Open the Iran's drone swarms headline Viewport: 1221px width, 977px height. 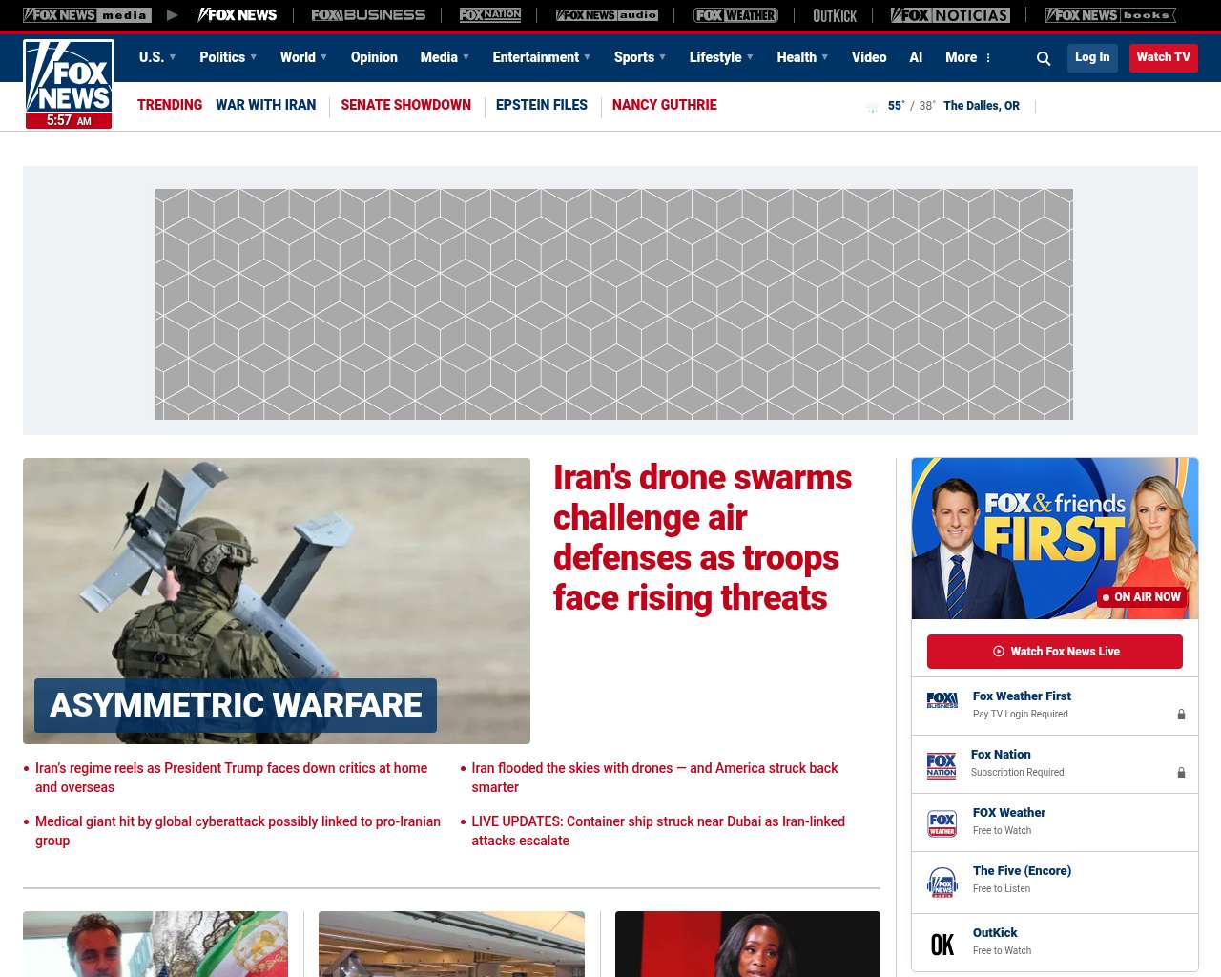(x=702, y=537)
